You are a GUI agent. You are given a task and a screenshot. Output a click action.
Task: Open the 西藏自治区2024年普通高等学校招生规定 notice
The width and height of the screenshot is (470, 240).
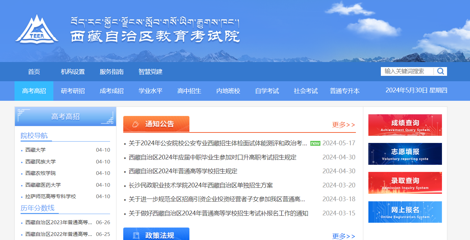tap(183, 171)
